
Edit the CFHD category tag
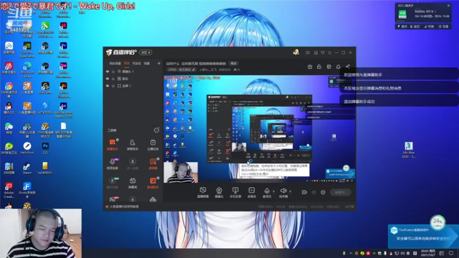click(x=181, y=69)
